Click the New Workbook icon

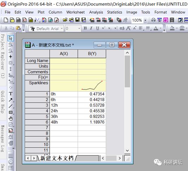tap(18, 20)
